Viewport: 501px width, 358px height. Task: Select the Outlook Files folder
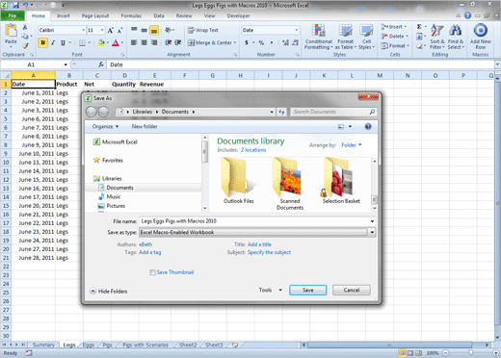click(239, 181)
